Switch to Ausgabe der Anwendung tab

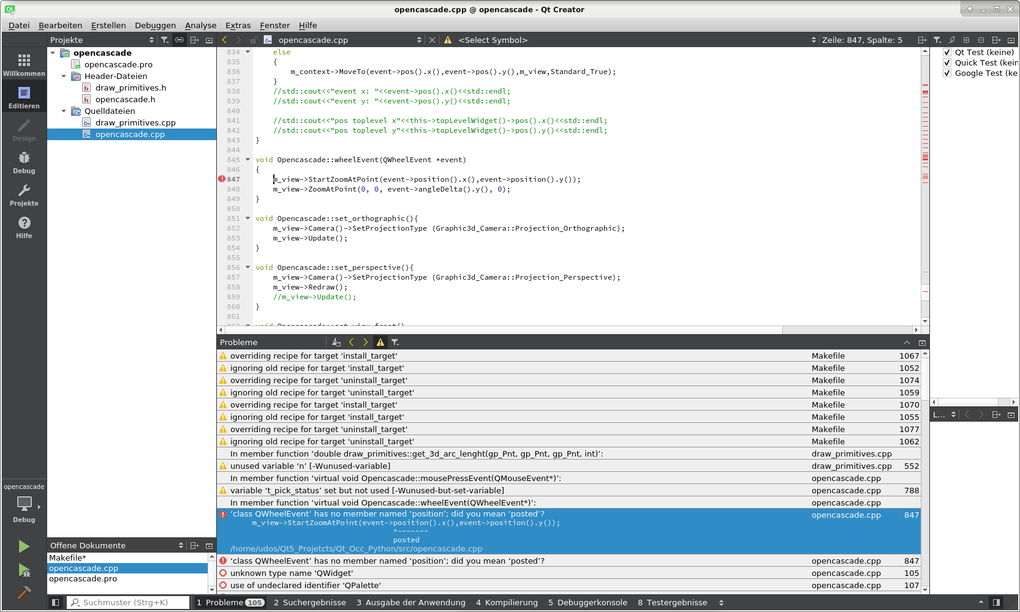tap(410, 603)
